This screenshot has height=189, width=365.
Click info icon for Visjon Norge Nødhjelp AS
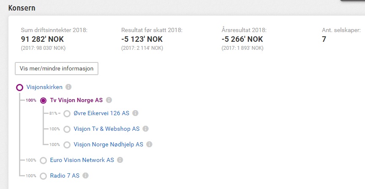click(x=149, y=144)
